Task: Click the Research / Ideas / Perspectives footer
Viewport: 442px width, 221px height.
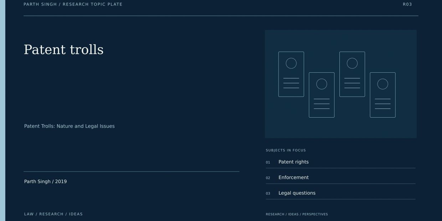Action: [x=297, y=214]
